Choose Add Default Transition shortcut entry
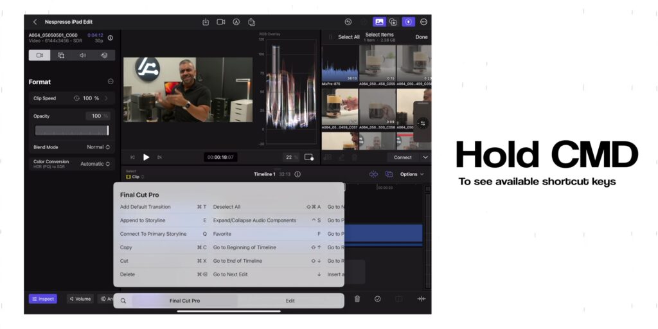658x329 pixels. 163,207
